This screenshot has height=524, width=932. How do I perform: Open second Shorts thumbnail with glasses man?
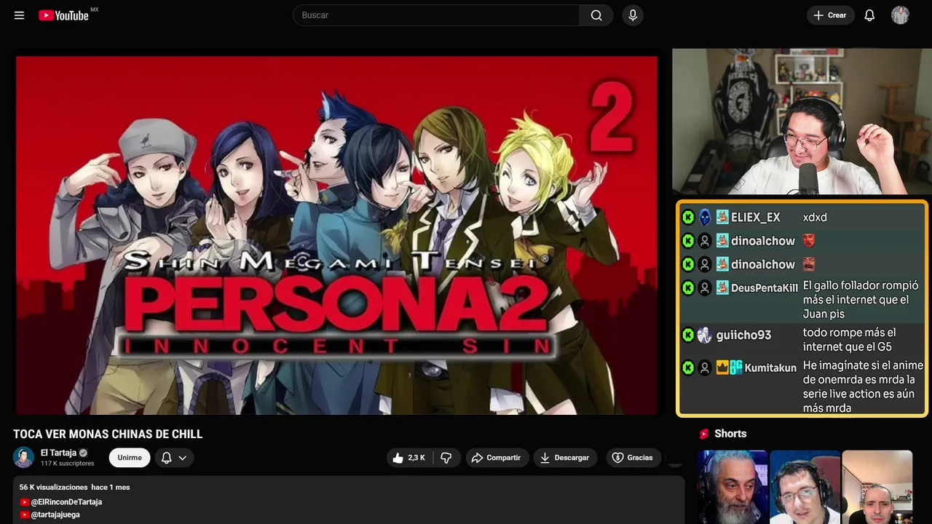coord(805,487)
